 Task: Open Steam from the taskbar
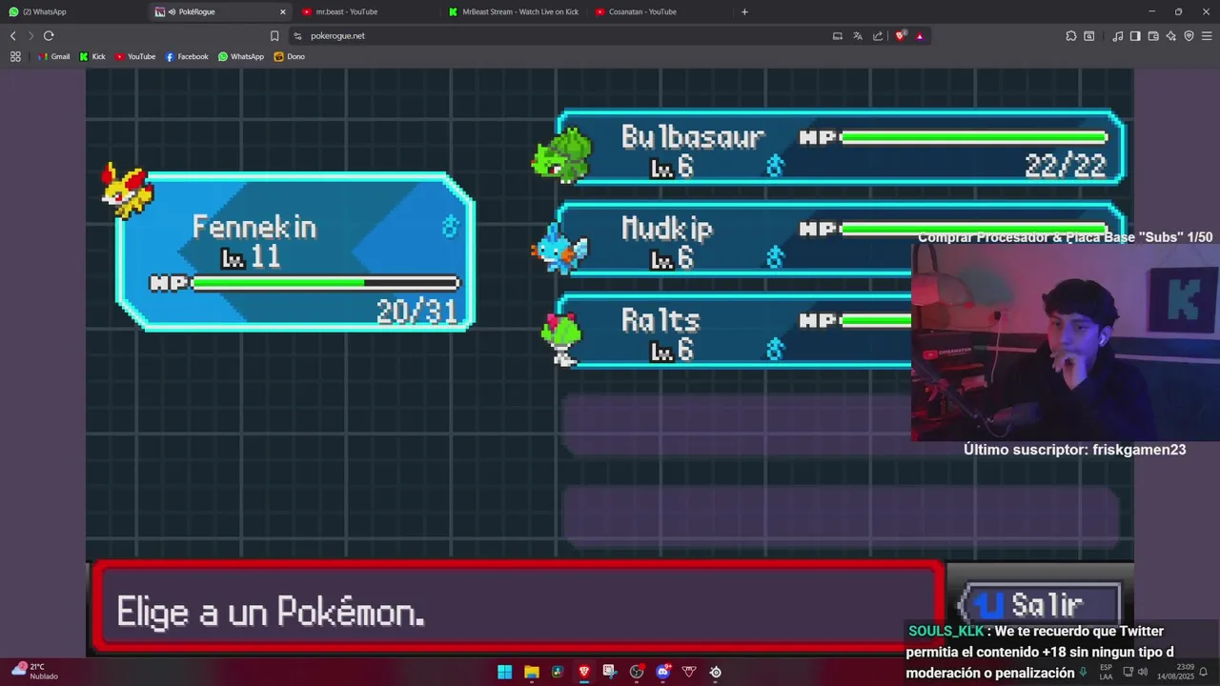click(716, 672)
